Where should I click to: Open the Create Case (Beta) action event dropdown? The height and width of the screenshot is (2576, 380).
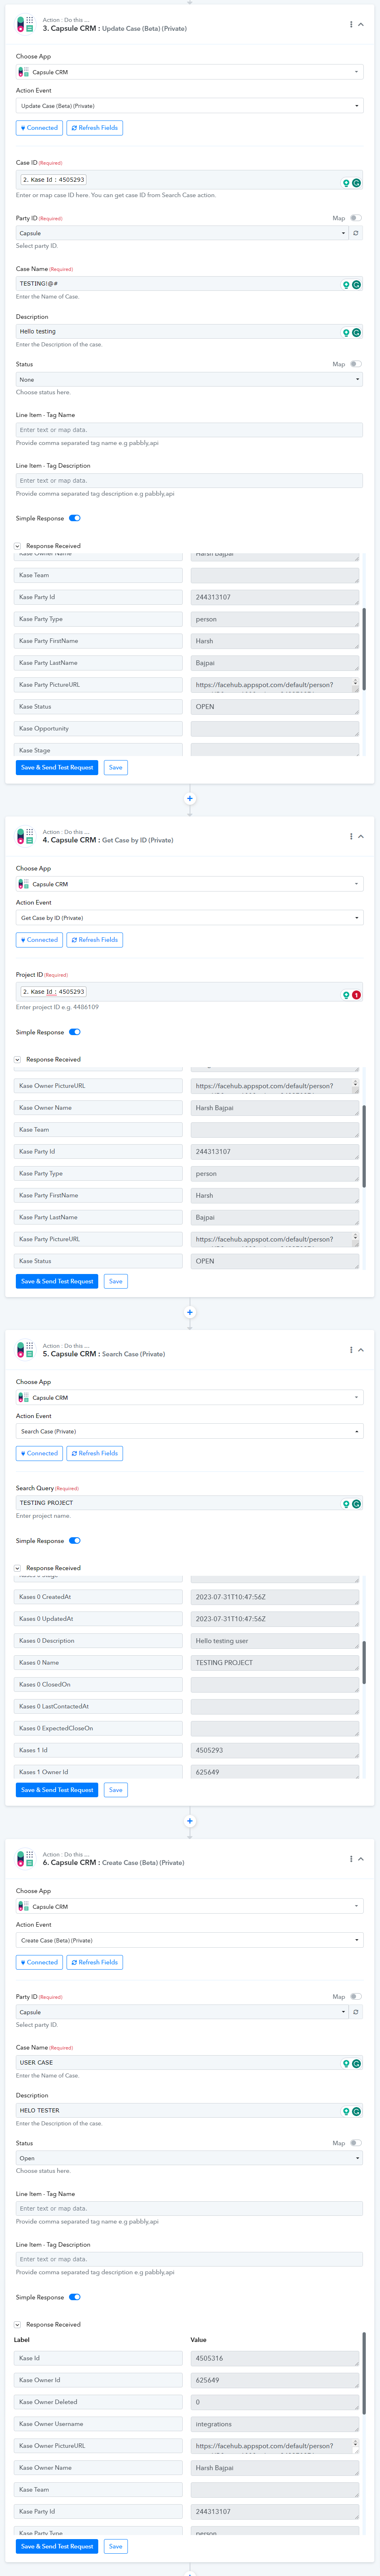[x=190, y=1941]
